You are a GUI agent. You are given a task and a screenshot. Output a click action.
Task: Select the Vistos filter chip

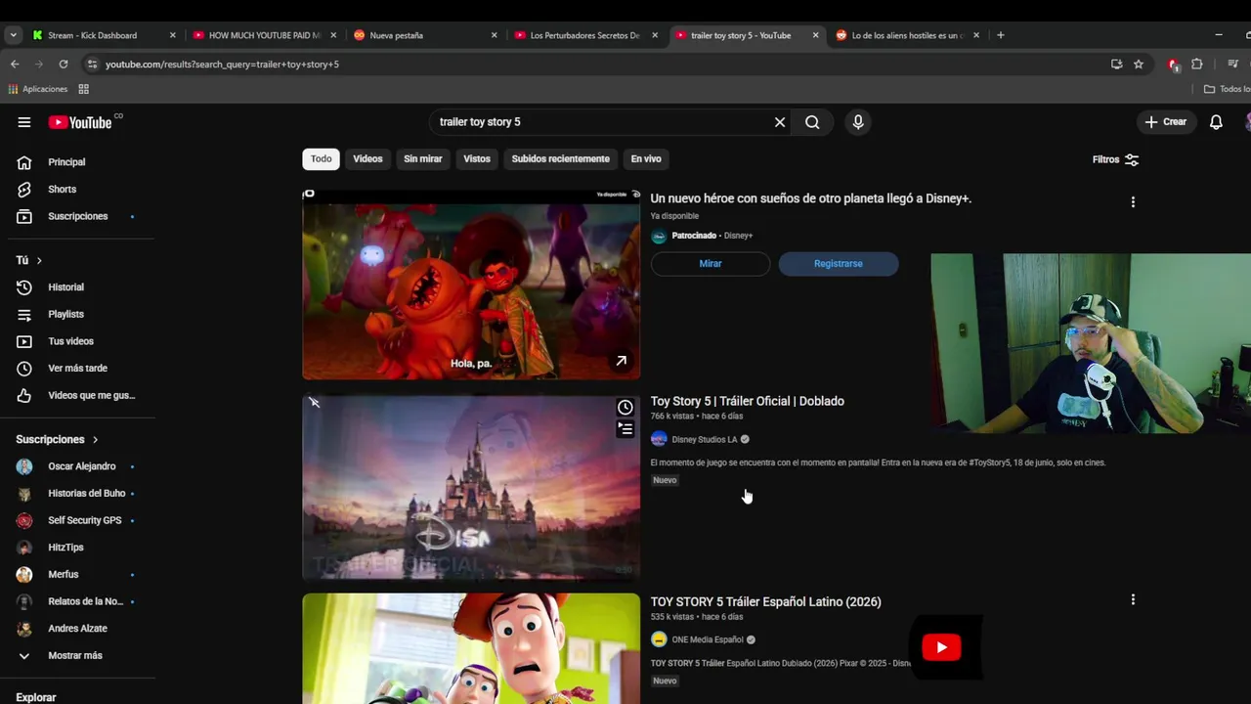pos(477,158)
